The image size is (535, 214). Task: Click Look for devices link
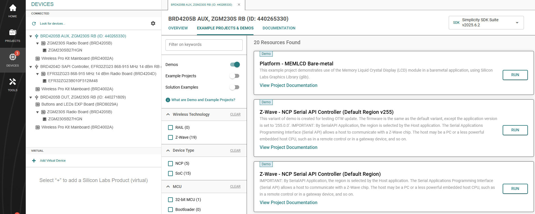pos(53,24)
